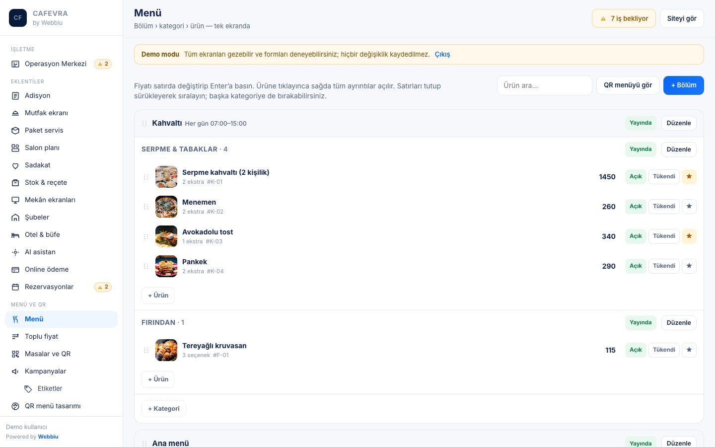
Task: Go to the Menü sidebar item
Action: point(61,319)
